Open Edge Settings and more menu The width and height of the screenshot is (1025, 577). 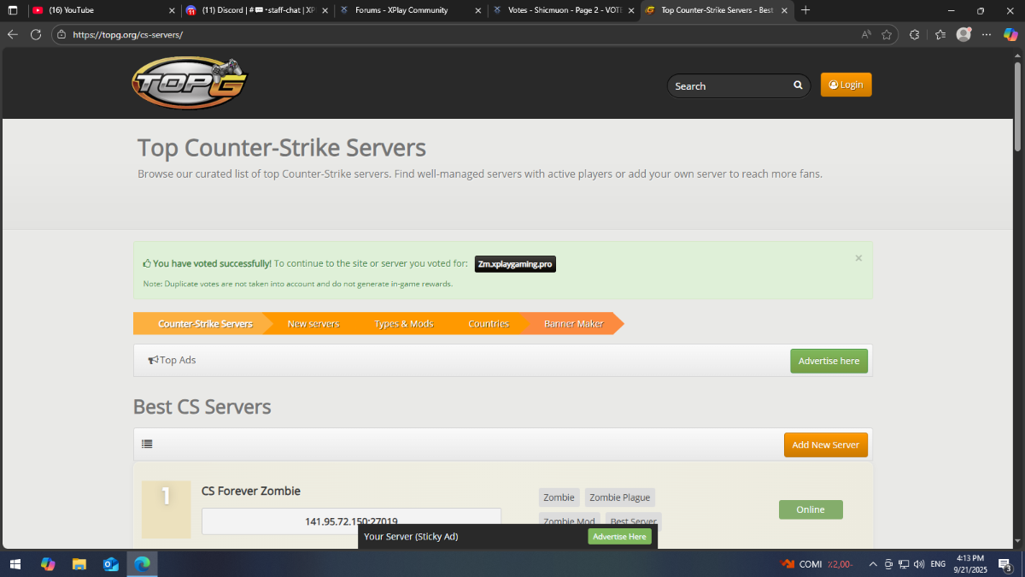(x=987, y=35)
